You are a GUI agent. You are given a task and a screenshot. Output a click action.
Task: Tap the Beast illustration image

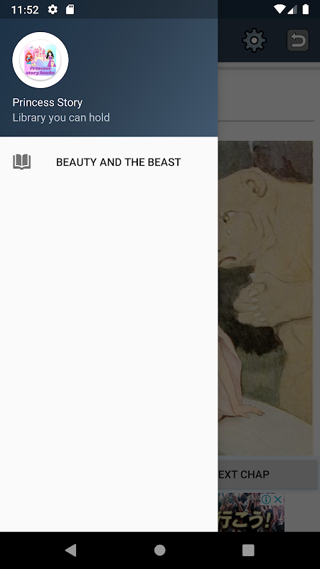coord(265,297)
